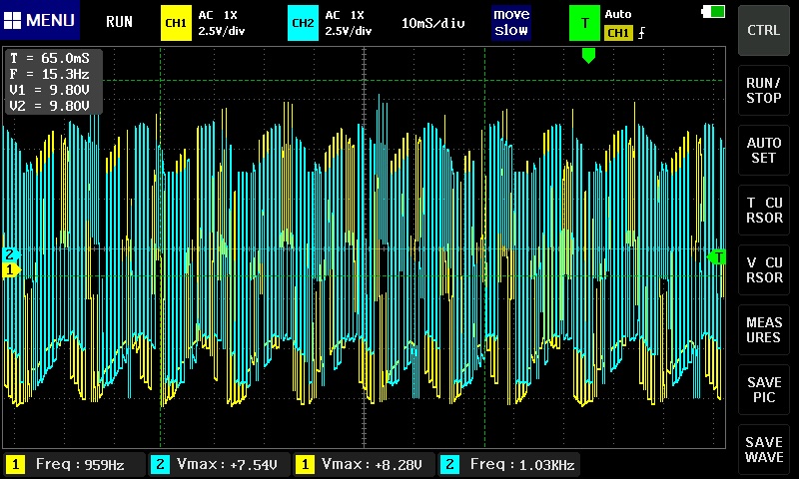This screenshot has height=479, width=799.
Task: Select the green trigger position marker at top
Action: (588, 56)
